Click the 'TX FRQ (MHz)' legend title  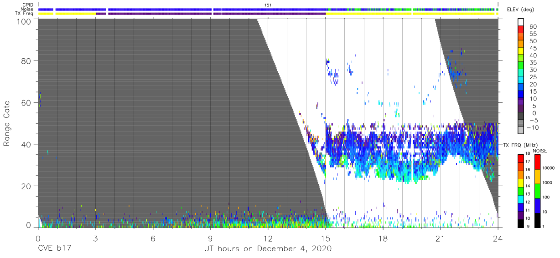click(x=521, y=145)
